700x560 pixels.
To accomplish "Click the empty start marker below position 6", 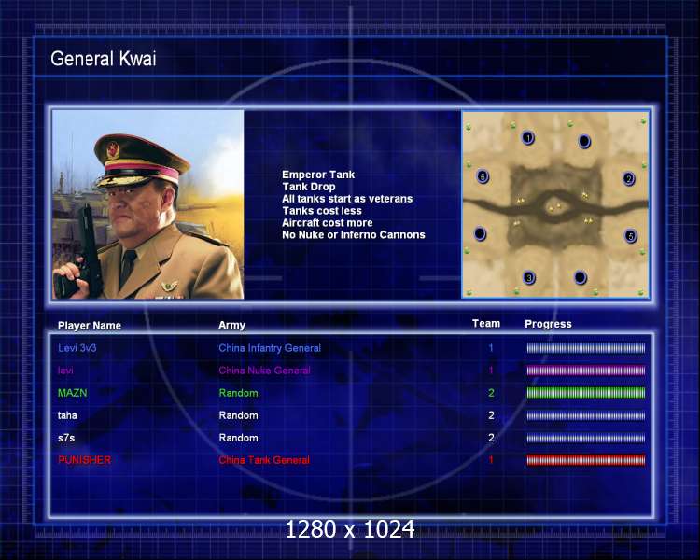I will coord(480,233).
